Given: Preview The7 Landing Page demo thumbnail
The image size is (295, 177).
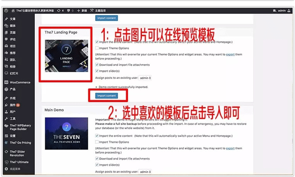Looking at the screenshot, I should pos(67,56).
